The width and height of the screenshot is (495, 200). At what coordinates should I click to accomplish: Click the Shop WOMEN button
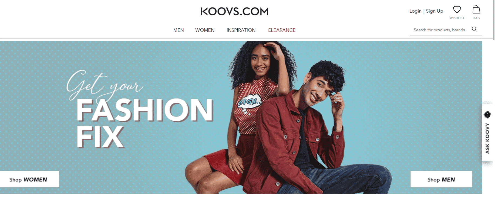29,179
